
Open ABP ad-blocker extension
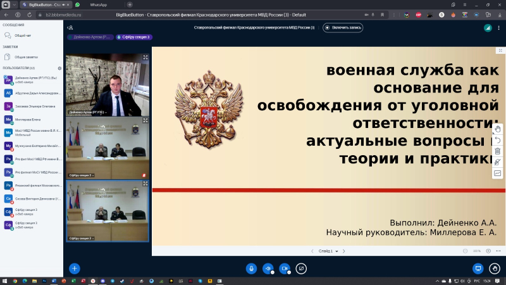click(x=418, y=15)
